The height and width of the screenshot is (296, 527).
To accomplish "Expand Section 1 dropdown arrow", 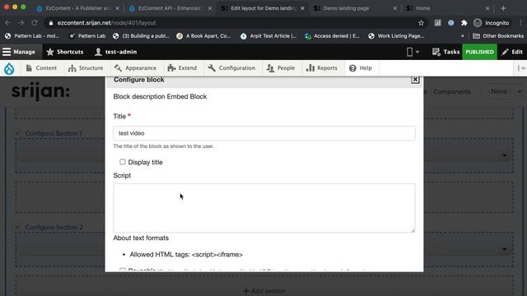I will (x=505, y=155).
